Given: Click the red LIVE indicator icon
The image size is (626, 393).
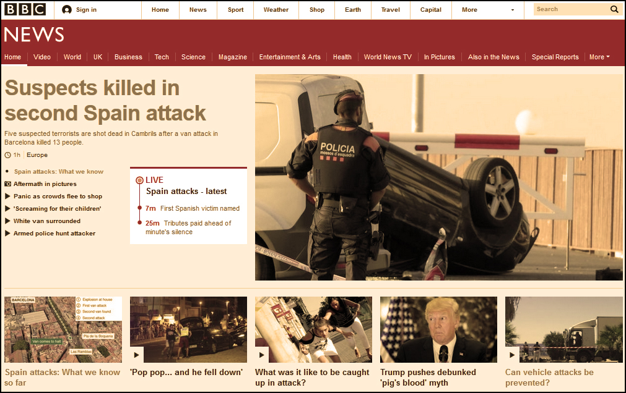Looking at the screenshot, I should pyautogui.click(x=139, y=180).
